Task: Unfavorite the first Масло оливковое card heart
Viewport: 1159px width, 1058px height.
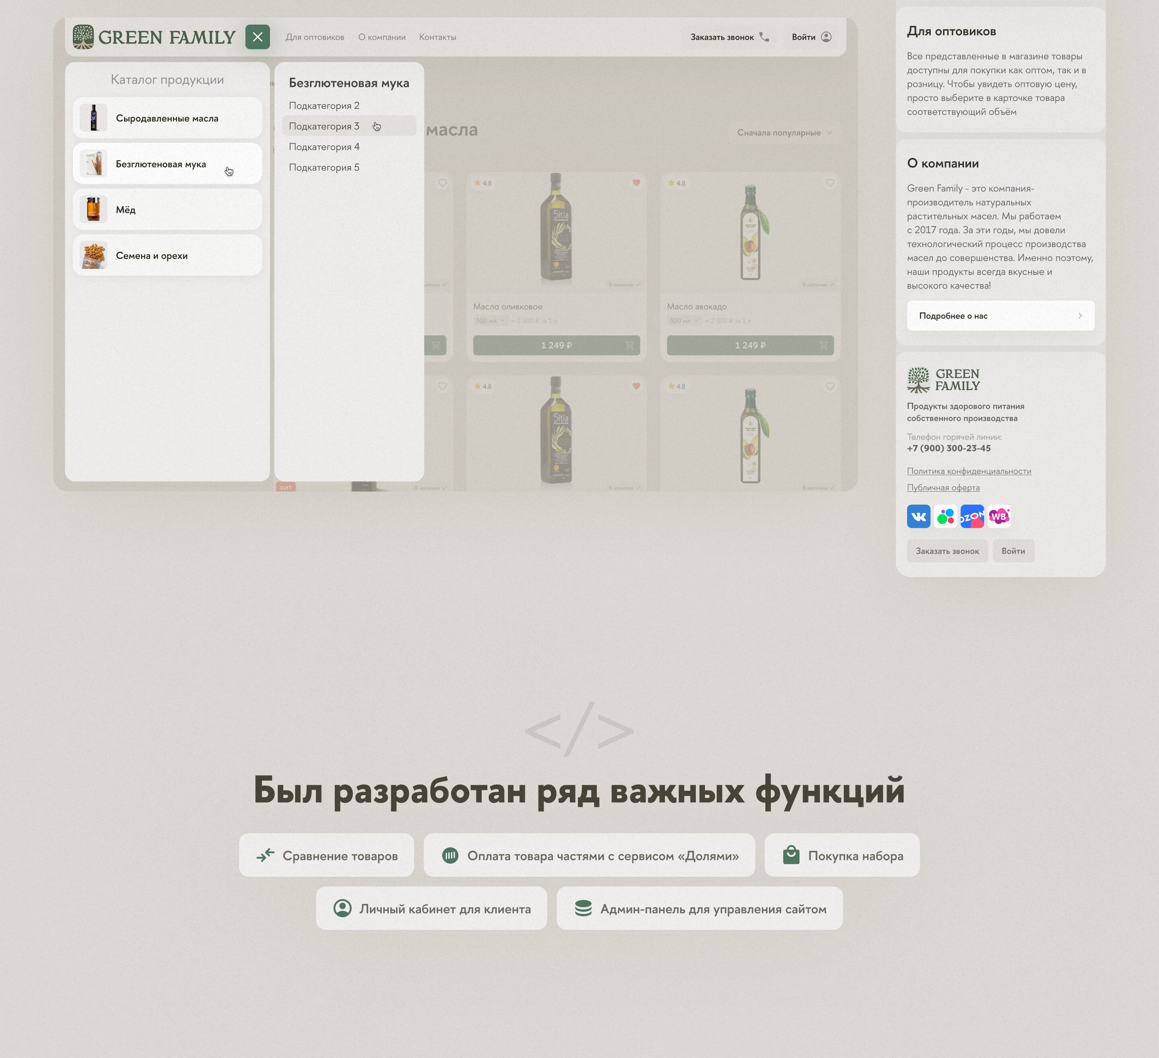Action: 636,183
